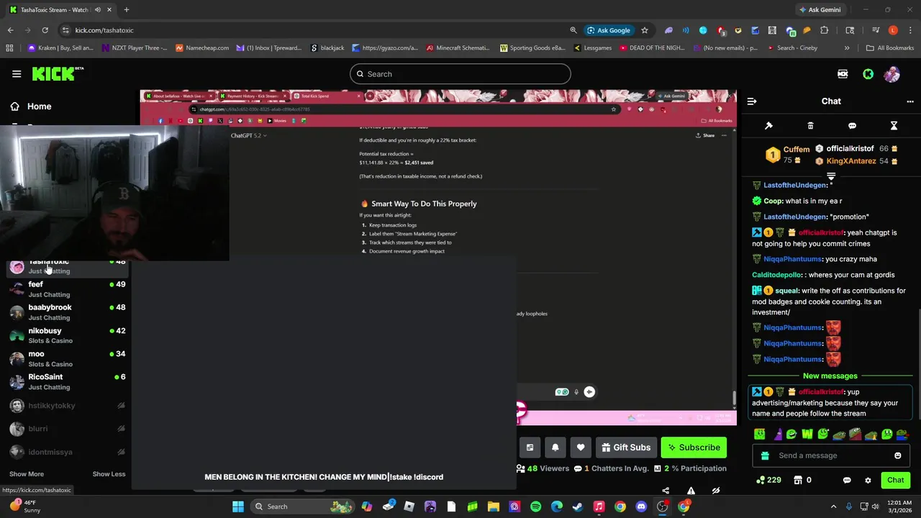This screenshot has width=921, height=518.
Task: Click the moderator gavel icon in chat
Action: (x=768, y=126)
